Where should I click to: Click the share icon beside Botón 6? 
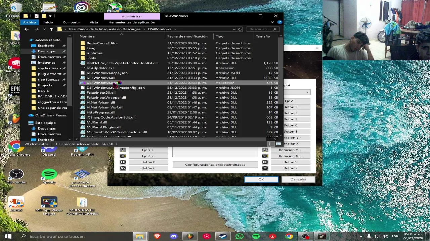pos(123,168)
